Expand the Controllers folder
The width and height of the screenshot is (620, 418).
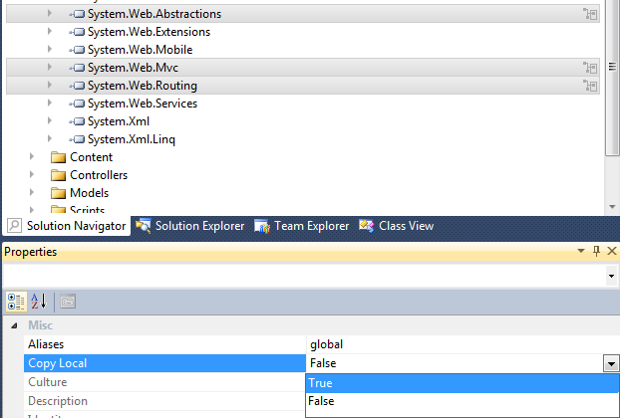32,174
